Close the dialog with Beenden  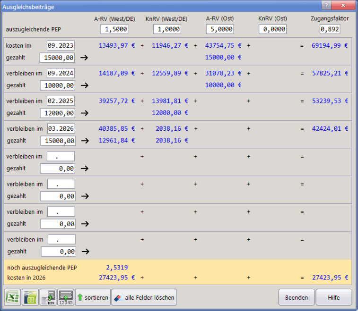tap(297, 298)
